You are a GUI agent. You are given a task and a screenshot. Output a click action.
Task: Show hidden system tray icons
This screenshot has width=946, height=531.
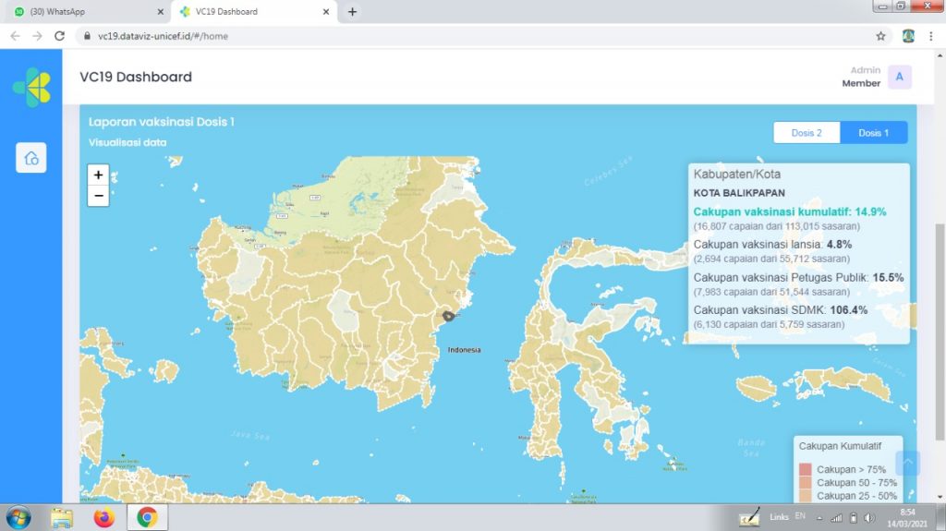point(819,517)
